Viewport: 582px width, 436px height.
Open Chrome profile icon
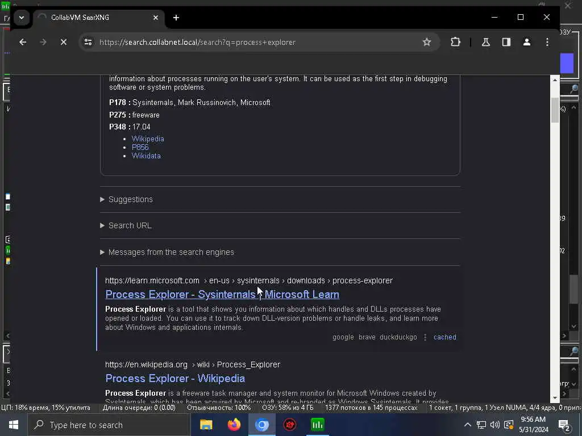[x=527, y=42]
